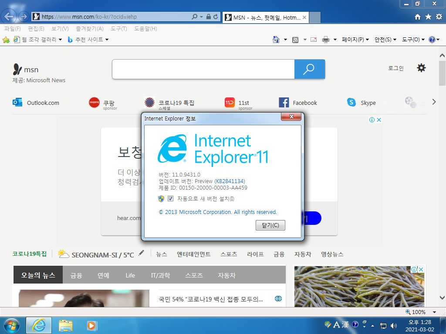This screenshot has height=334, width=446.
Task: Open Windows Explorer folder in taskbar
Action: [65, 325]
